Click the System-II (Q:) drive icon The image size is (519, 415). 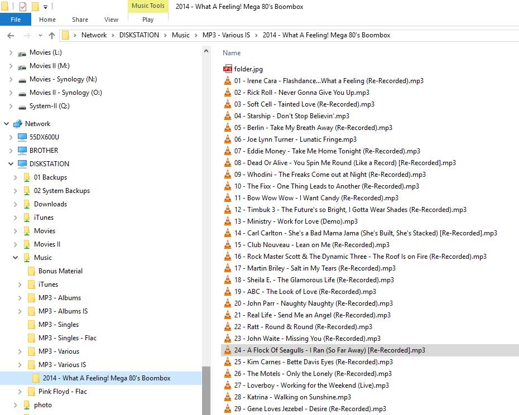22,107
